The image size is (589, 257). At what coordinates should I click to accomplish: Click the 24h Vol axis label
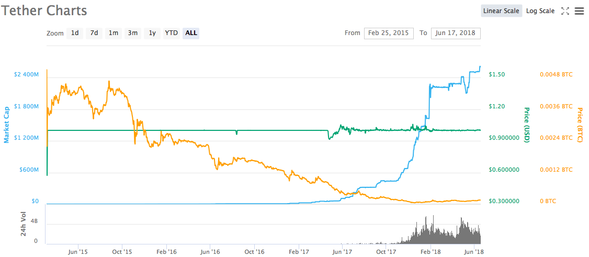click(24, 224)
